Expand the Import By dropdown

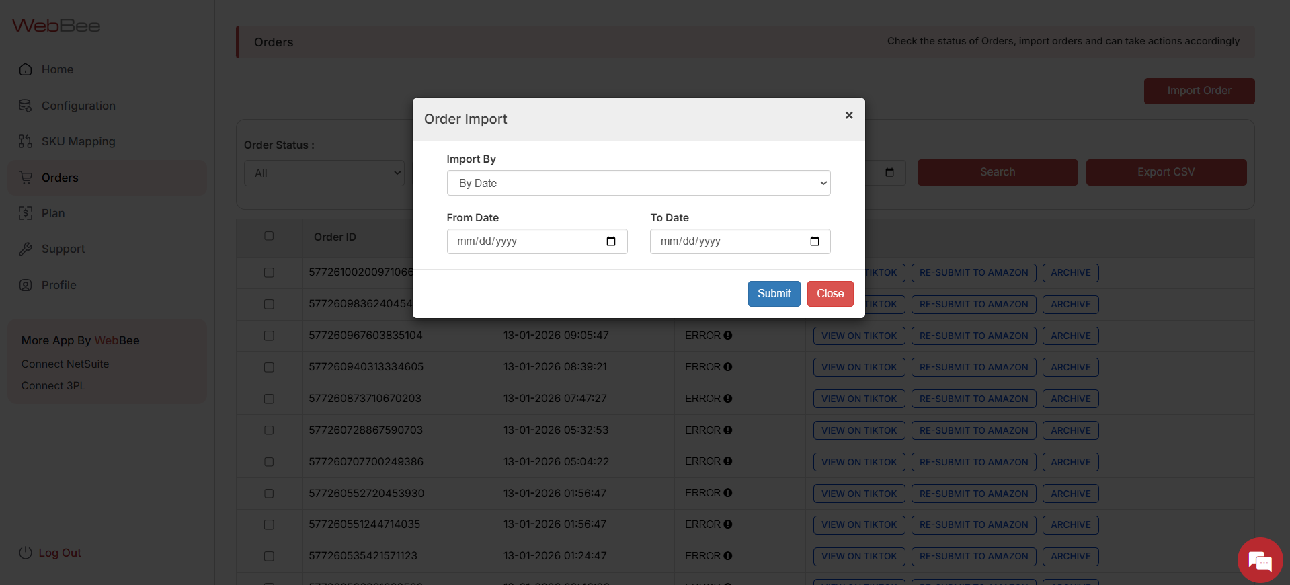click(638, 183)
